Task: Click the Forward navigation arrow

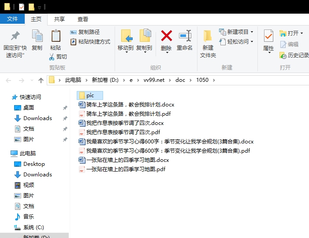Action: tap(21, 80)
